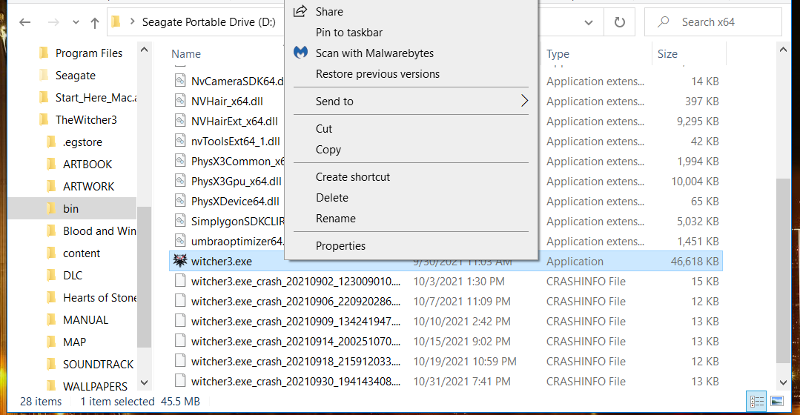
Task: Click the Send to submenu chevron
Action: point(524,101)
